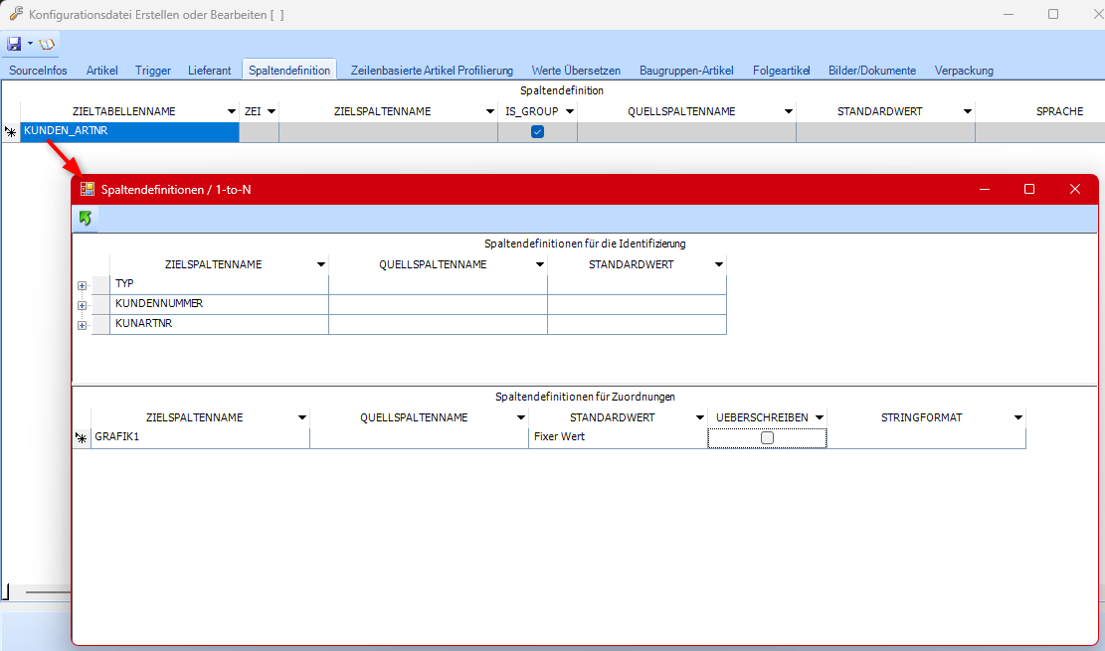1105x651 pixels.
Task: Click the Fixer Wert standard value cell
Action: pyautogui.click(x=617, y=437)
